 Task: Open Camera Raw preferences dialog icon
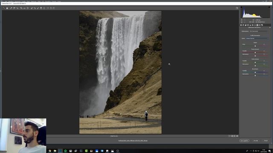[48, 8]
